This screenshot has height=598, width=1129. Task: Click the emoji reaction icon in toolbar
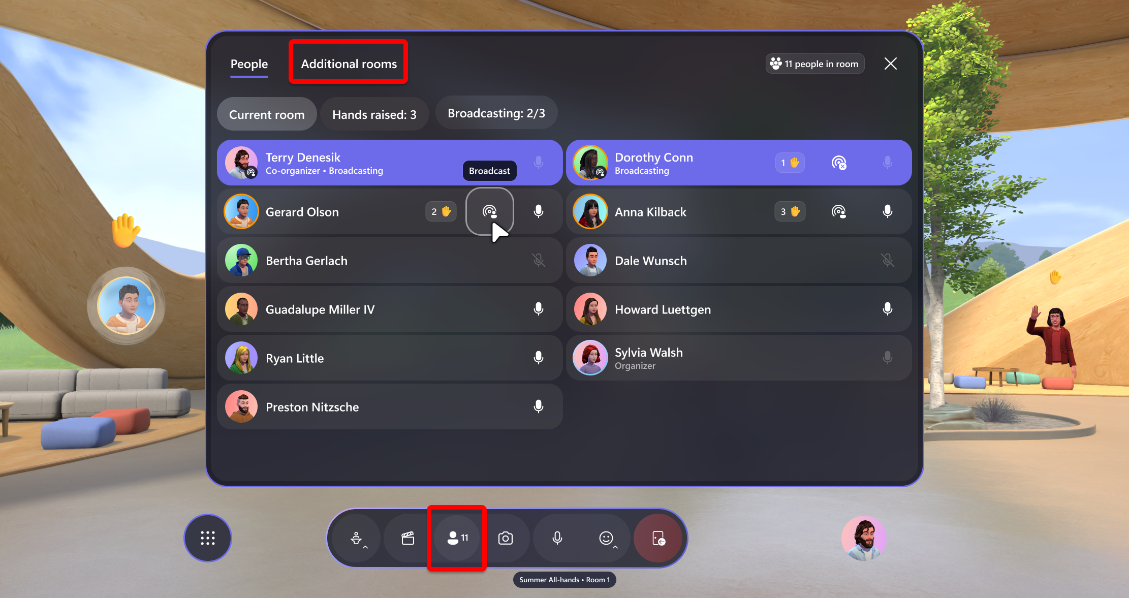[607, 538]
